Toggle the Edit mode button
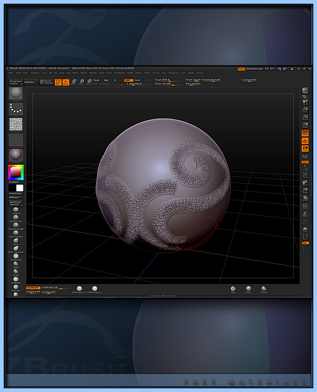 coord(58,82)
